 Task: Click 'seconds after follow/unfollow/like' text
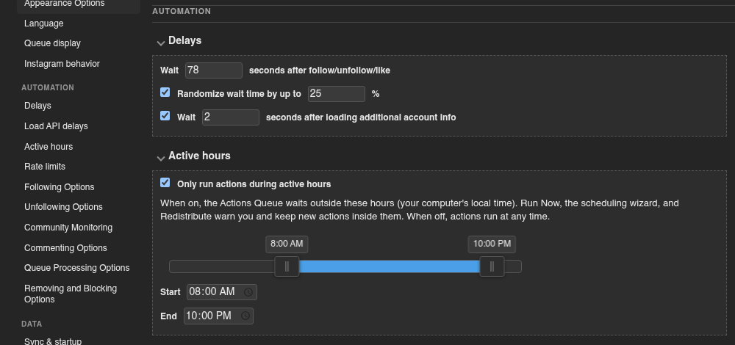(x=320, y=70)
